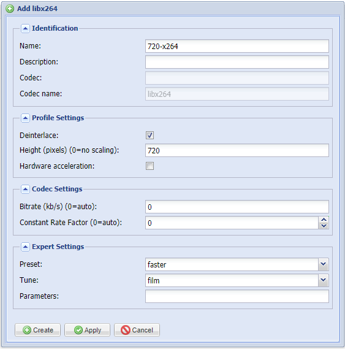Screen dimensions: 345x349
Task: Click the Create button
Action: coord(37,330)
